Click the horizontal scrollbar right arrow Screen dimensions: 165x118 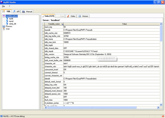point(158,107)
